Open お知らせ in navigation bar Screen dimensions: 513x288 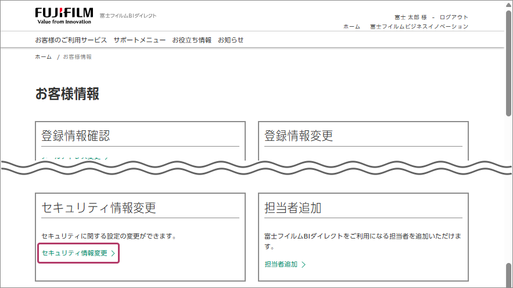coord(231,40)
